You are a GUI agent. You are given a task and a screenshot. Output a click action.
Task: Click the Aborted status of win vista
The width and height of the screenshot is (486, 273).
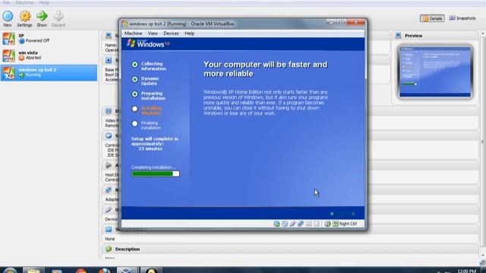33,58
